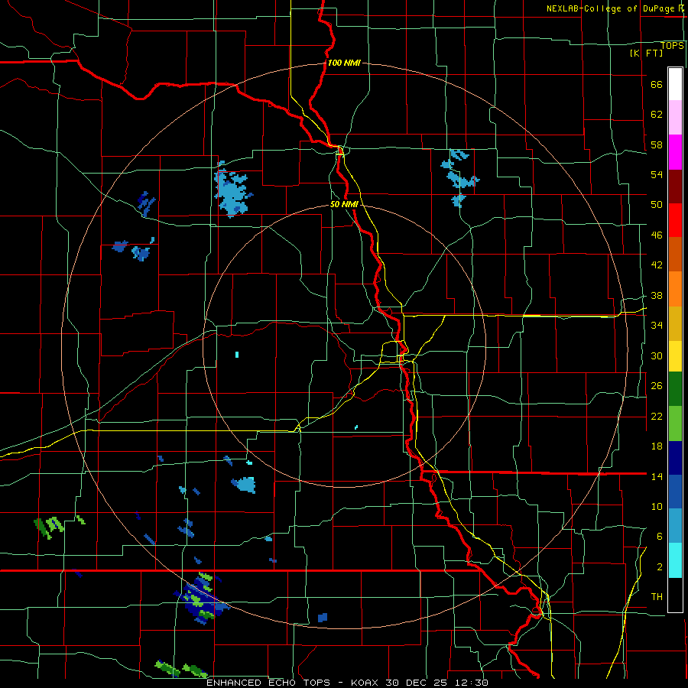688x688 pixels.
Task: Select the dark red maroon legend swatch
Action: point(675,187)
